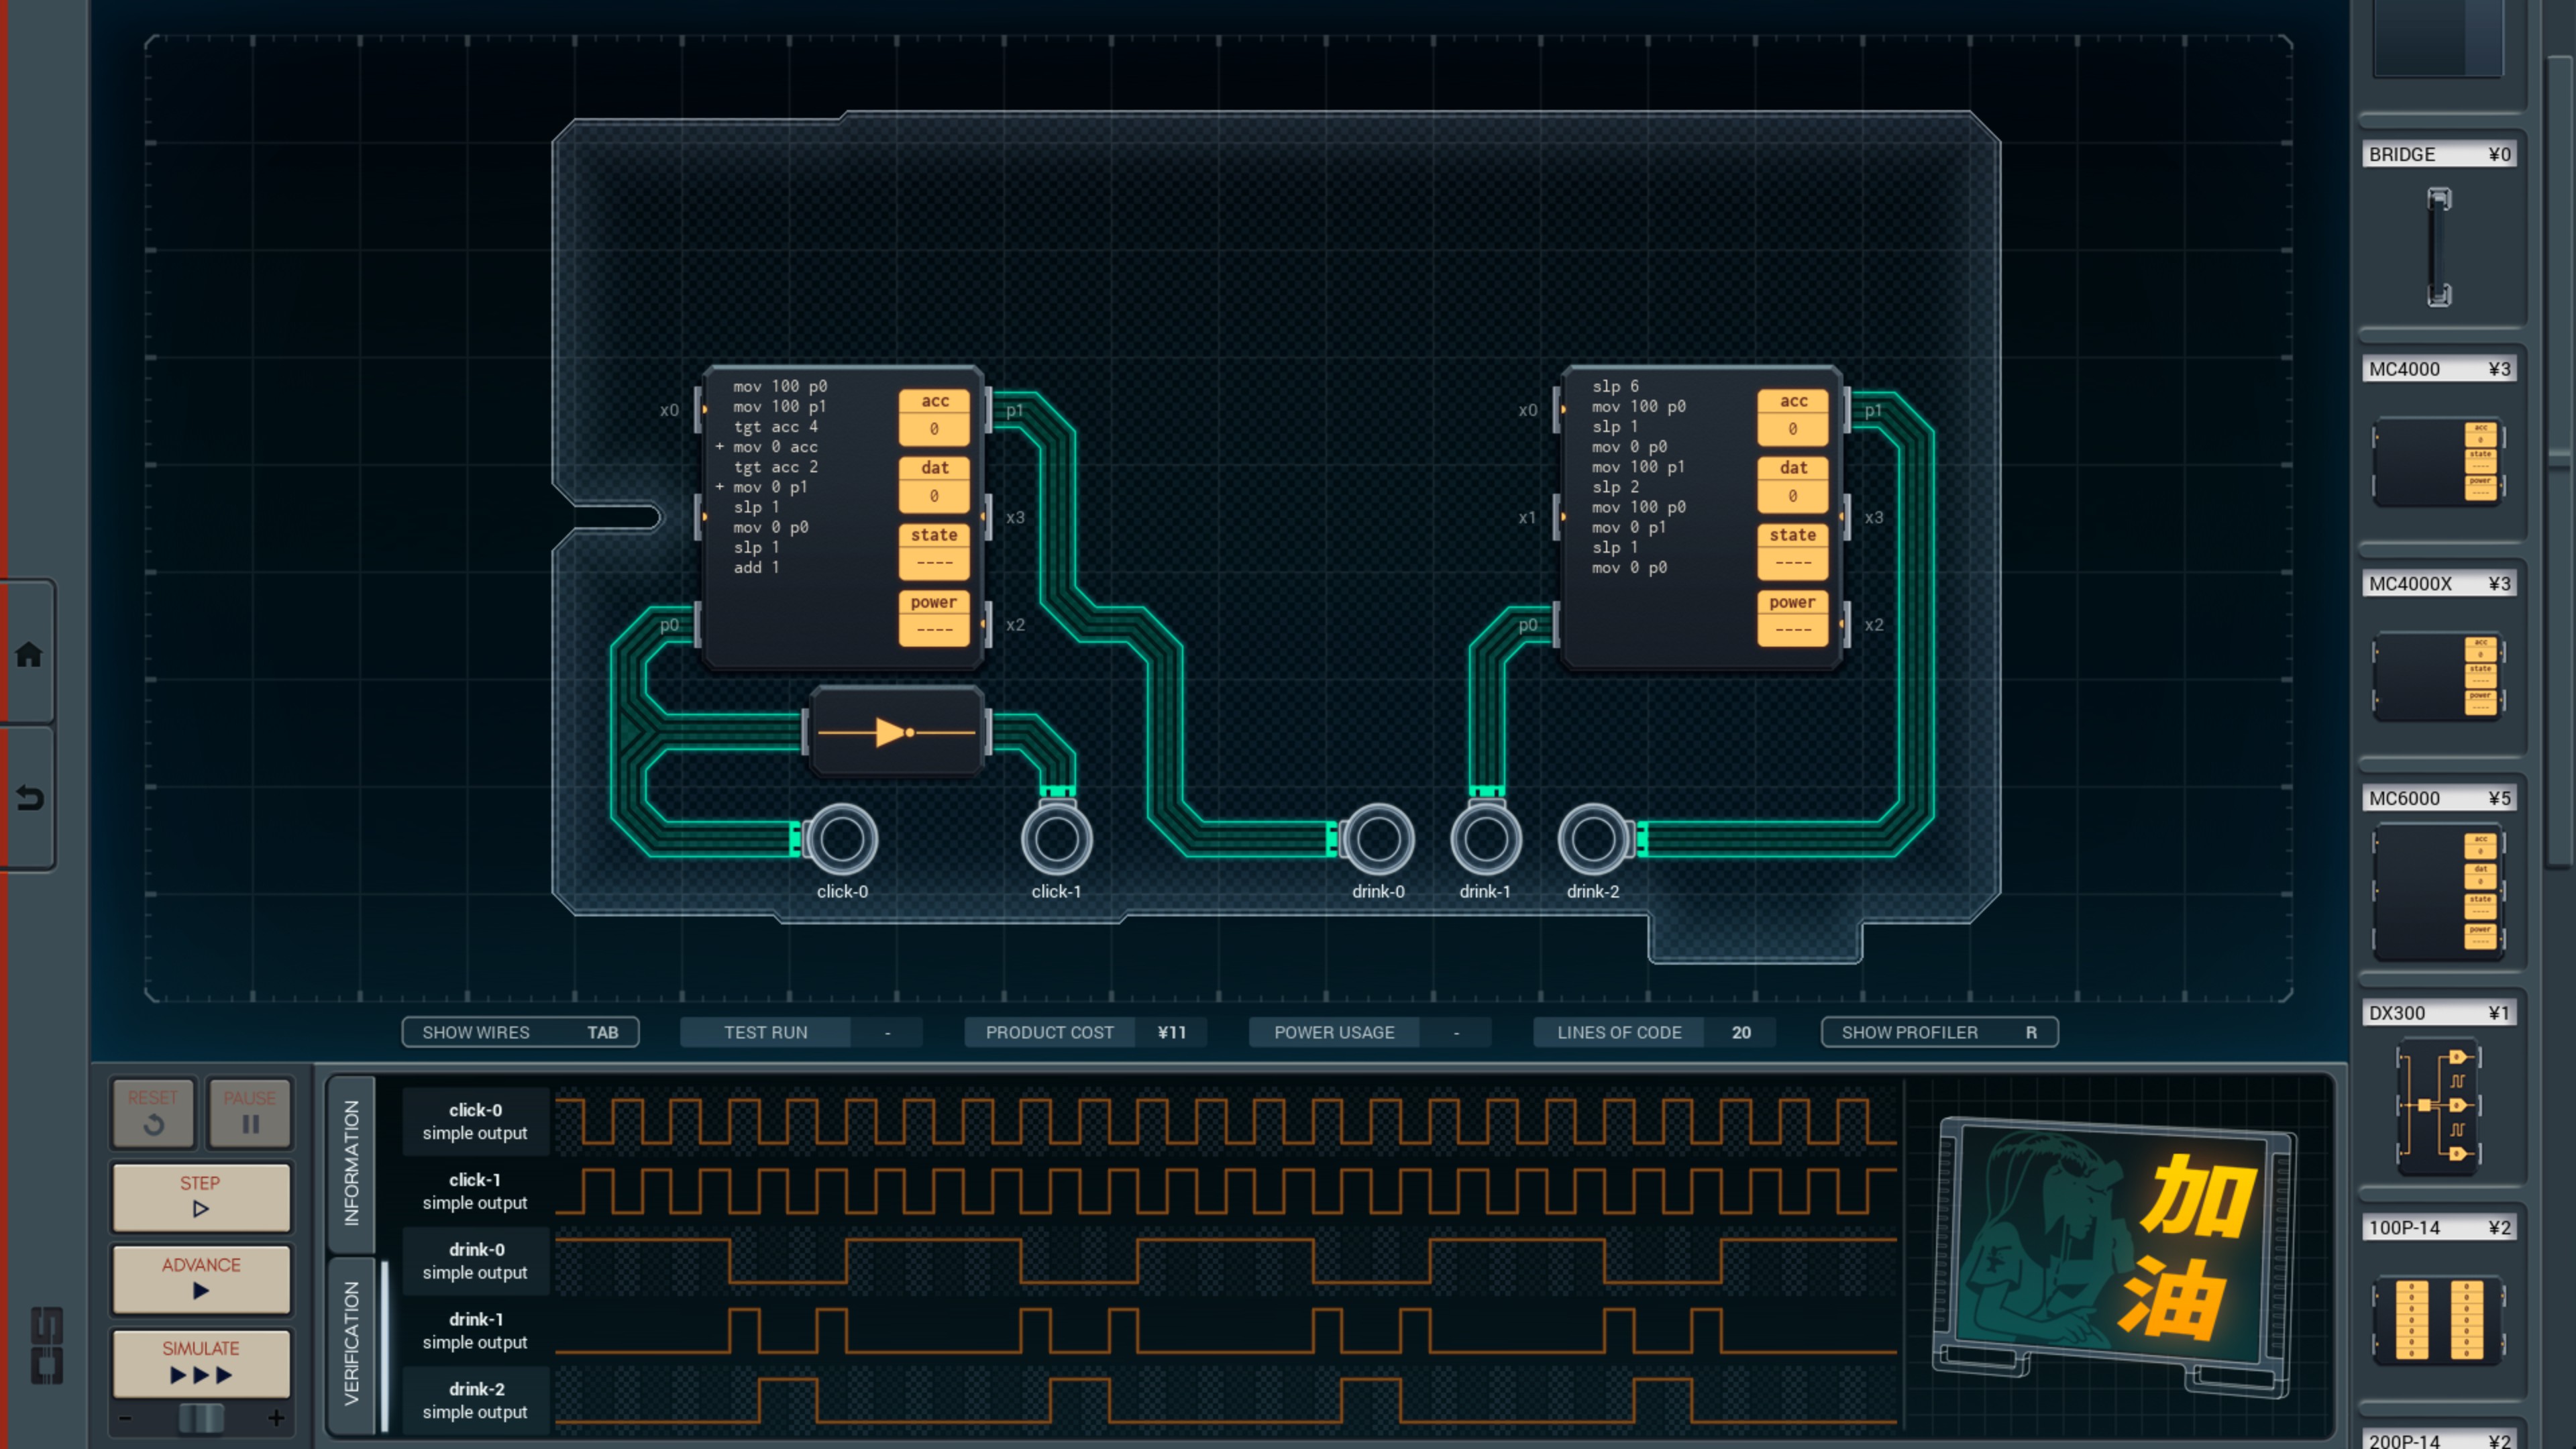The image size is (2576, 1449).
Task: Select the MC6000 microcontroller part
Action: pyautogui.click(x=2437, y=892)
